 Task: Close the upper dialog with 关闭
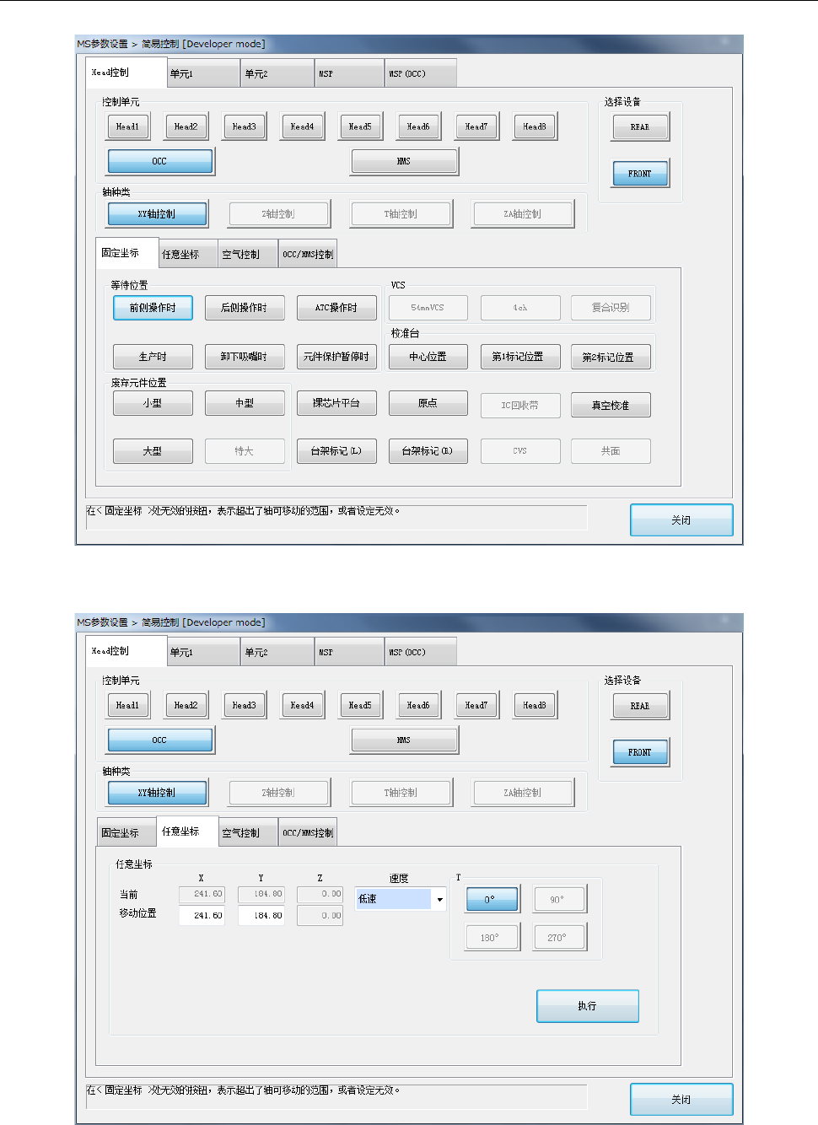(x=681, y=520)
